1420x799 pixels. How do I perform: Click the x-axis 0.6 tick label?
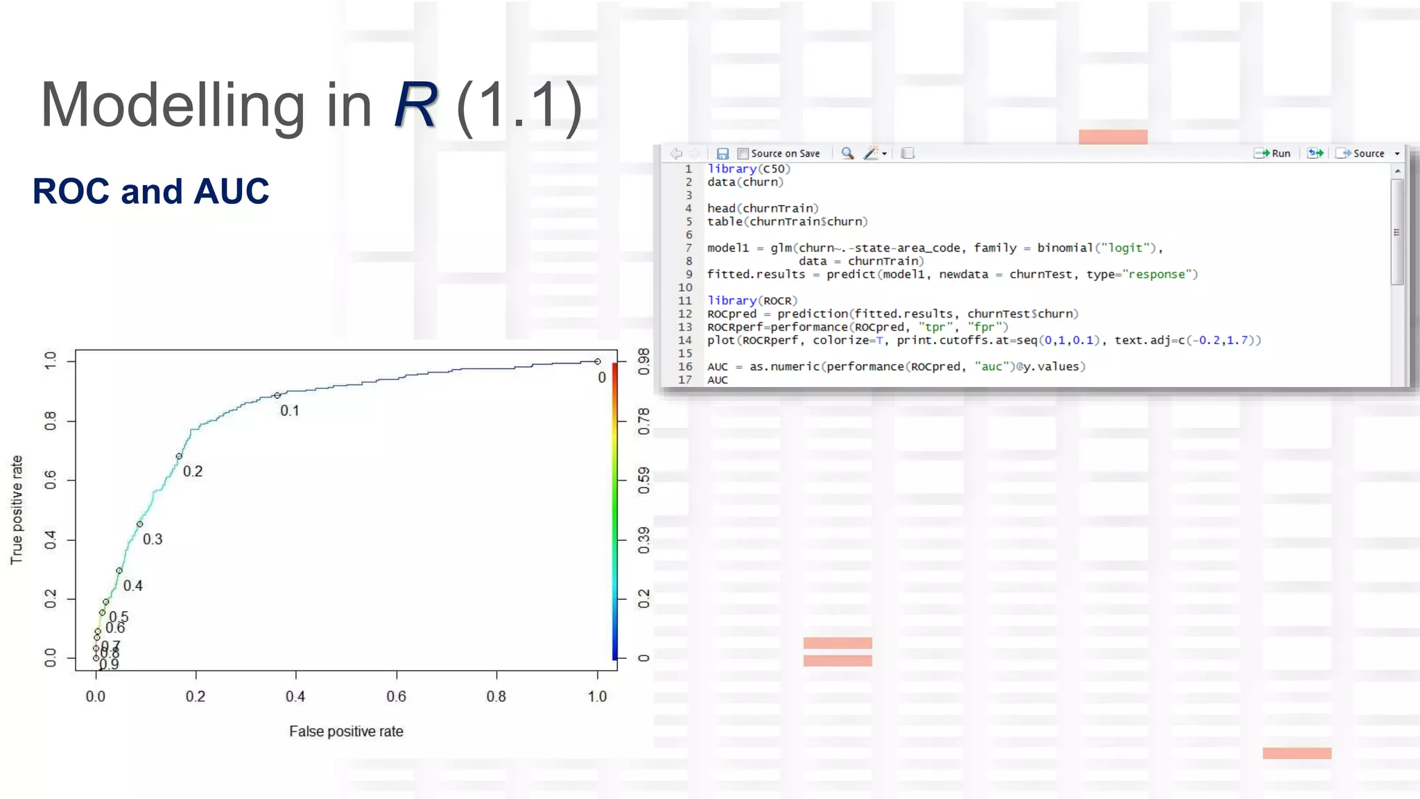pos(396,696)
